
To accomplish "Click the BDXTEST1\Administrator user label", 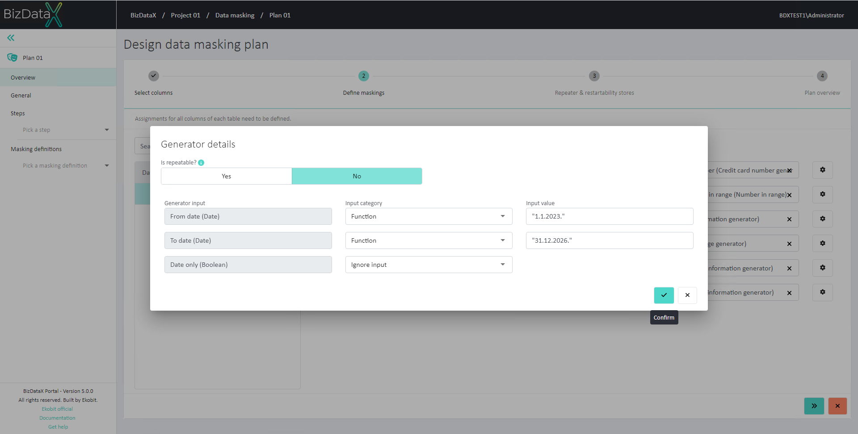I will point(812,15).
